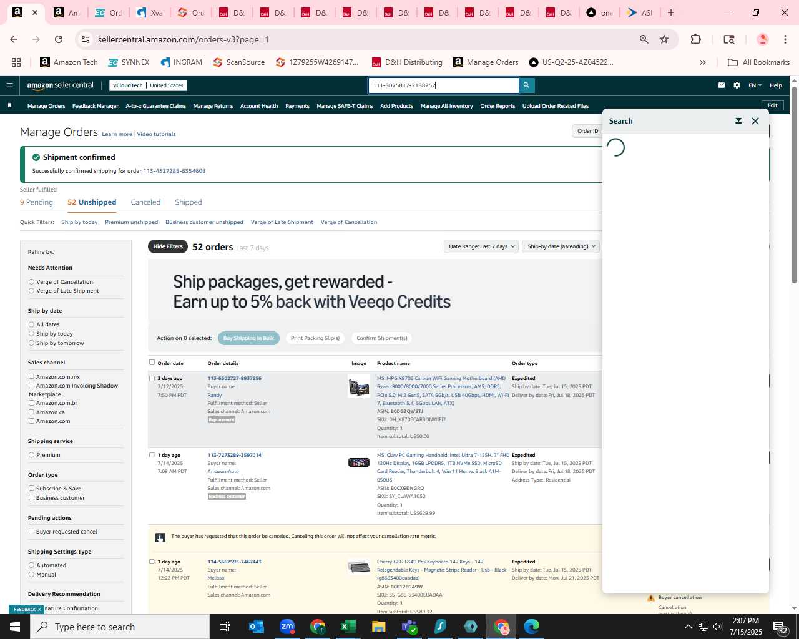Select the All dates radio option

tap(31, 324)
